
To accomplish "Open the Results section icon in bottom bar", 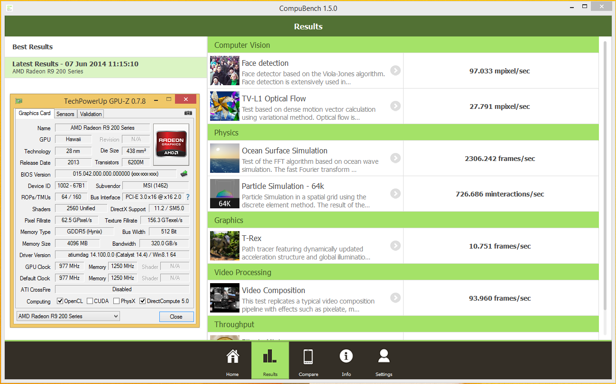I will (270, 360).
